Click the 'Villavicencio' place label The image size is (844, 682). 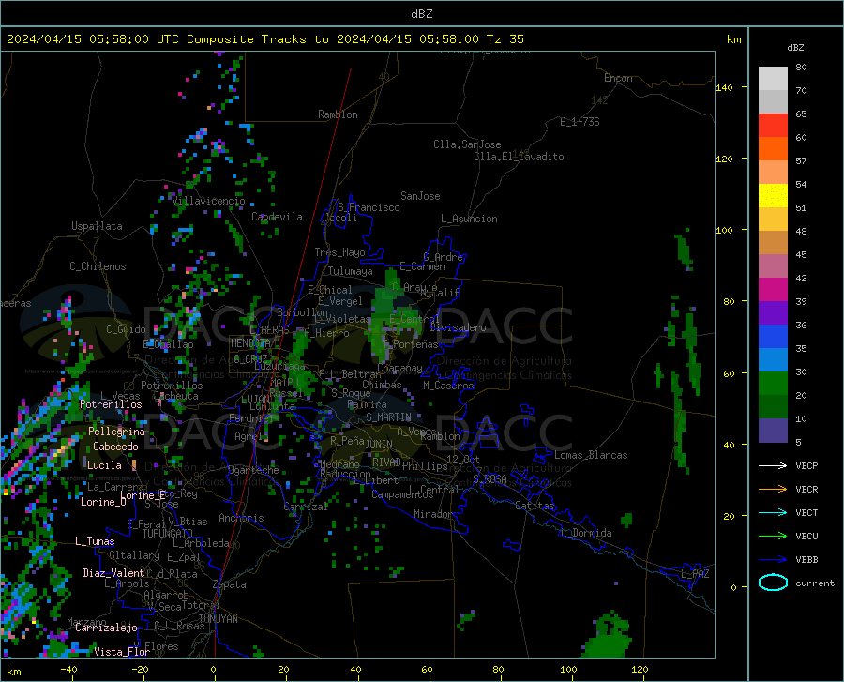209,201
